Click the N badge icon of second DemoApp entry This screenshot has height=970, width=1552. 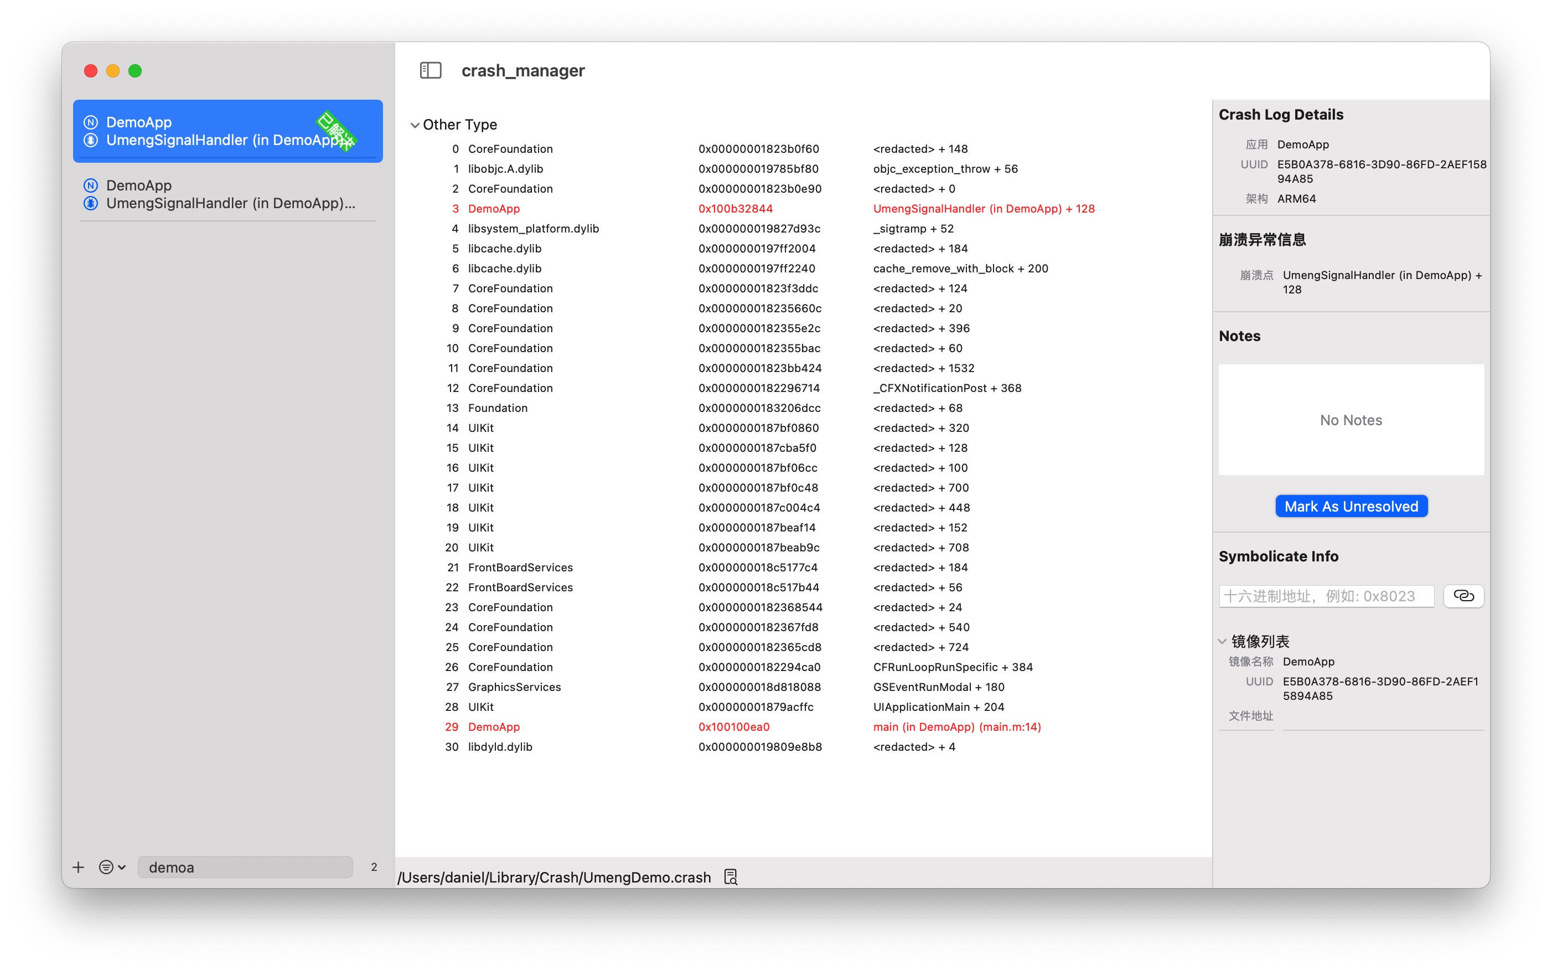91,185
